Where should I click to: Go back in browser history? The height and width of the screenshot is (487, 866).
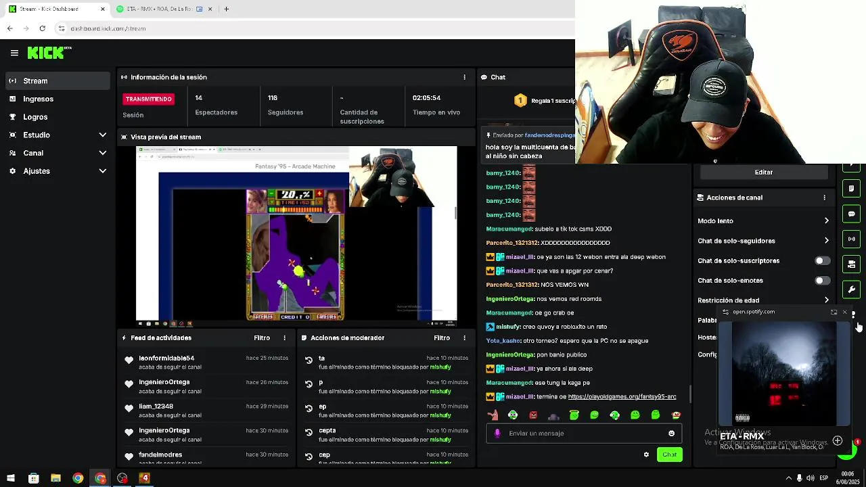(9, 28)
